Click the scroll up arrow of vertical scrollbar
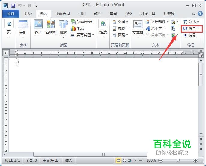 coord(201,60)
